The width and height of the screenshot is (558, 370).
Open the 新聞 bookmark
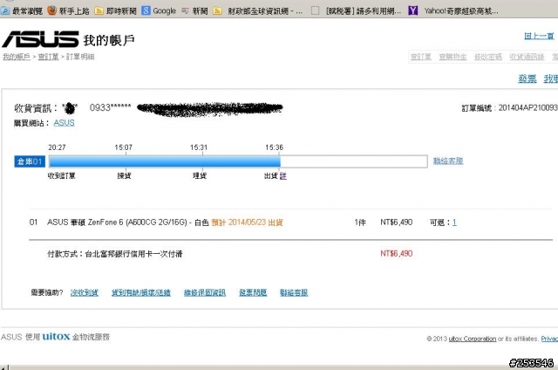click(194, 11)
